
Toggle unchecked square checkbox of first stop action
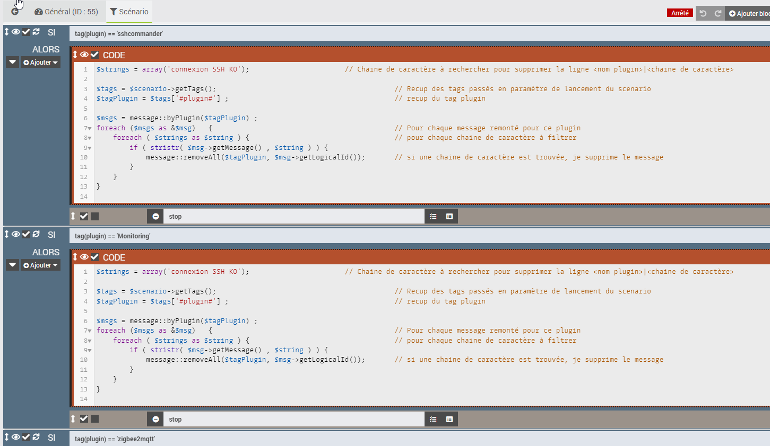(94, 216)
